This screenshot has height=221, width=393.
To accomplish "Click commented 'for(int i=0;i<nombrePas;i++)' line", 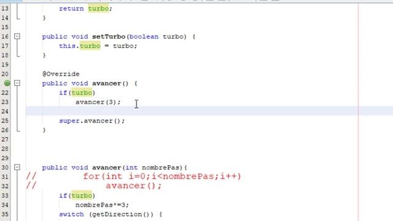I will pyautogui.click(x=162, y=176).
